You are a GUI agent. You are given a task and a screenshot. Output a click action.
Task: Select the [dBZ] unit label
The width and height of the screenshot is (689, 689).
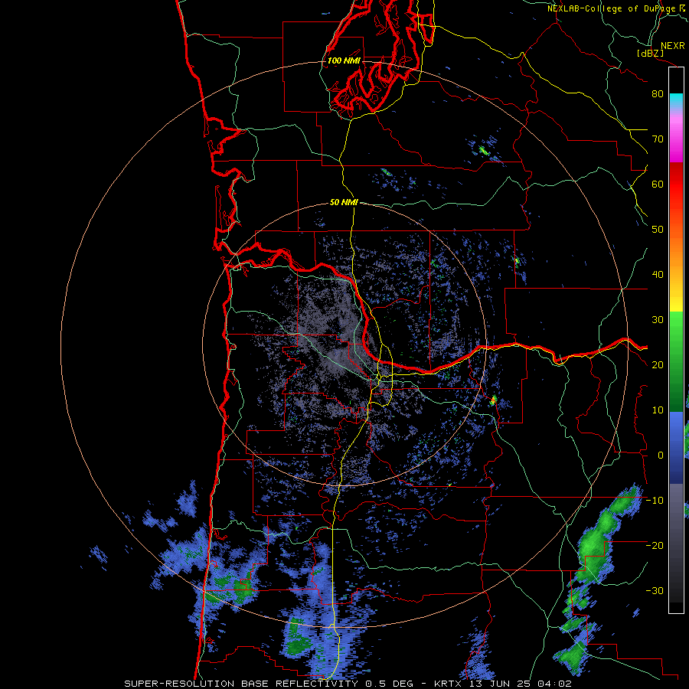650,54
